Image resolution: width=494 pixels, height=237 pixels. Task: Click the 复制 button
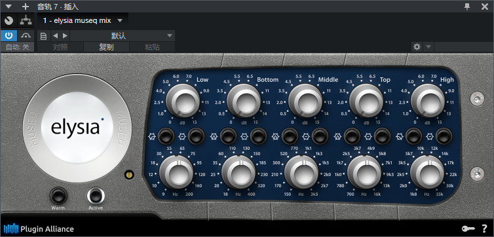coord(106,47)
